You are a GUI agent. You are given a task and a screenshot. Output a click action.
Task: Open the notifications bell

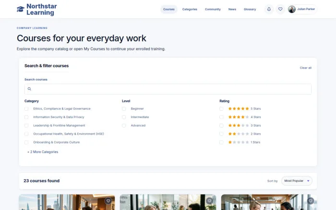(269, 9)
